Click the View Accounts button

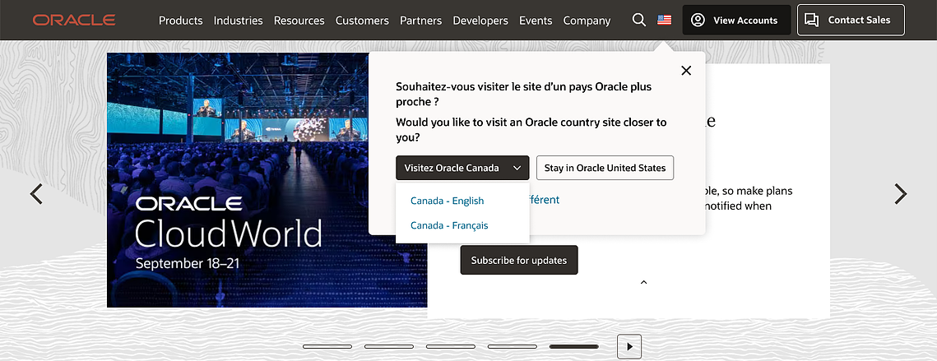[736, 20]
